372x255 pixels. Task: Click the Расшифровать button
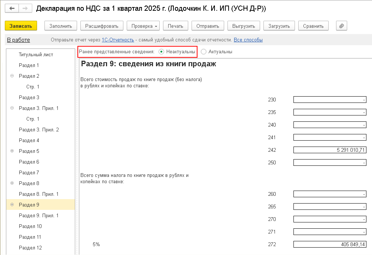(102, 26)
